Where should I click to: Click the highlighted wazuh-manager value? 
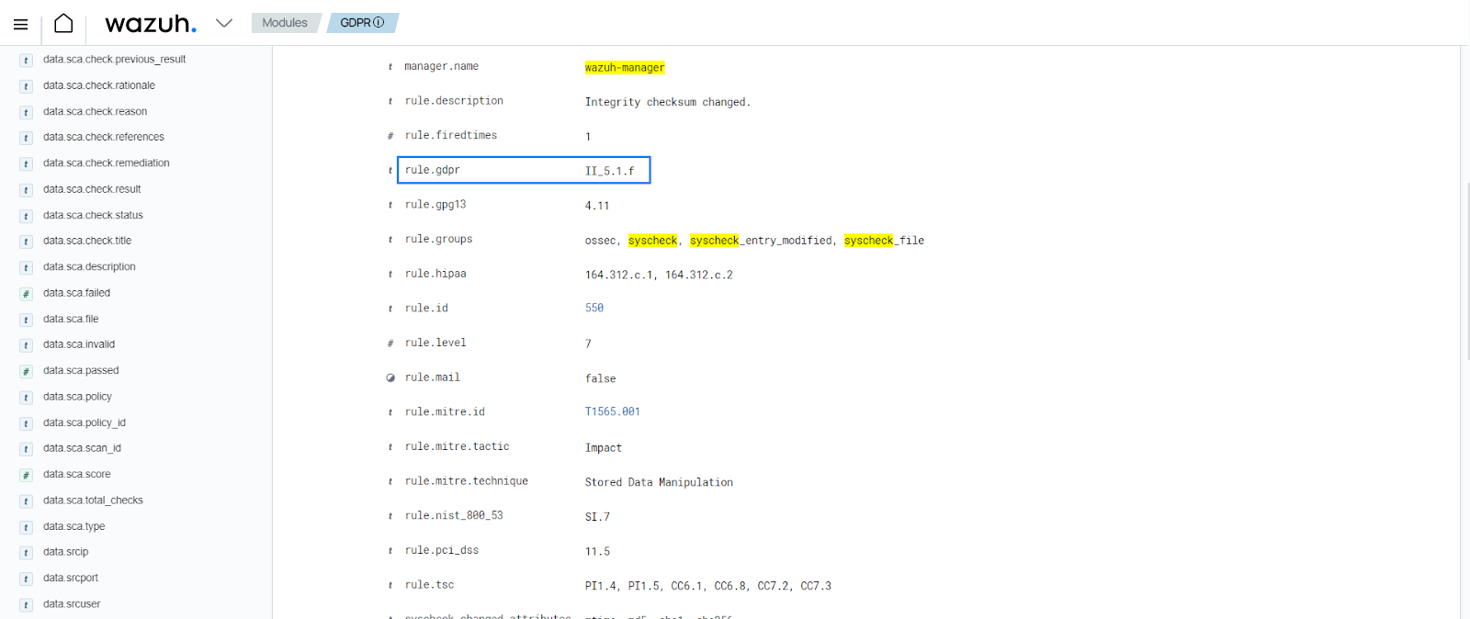tap(625, 68)
